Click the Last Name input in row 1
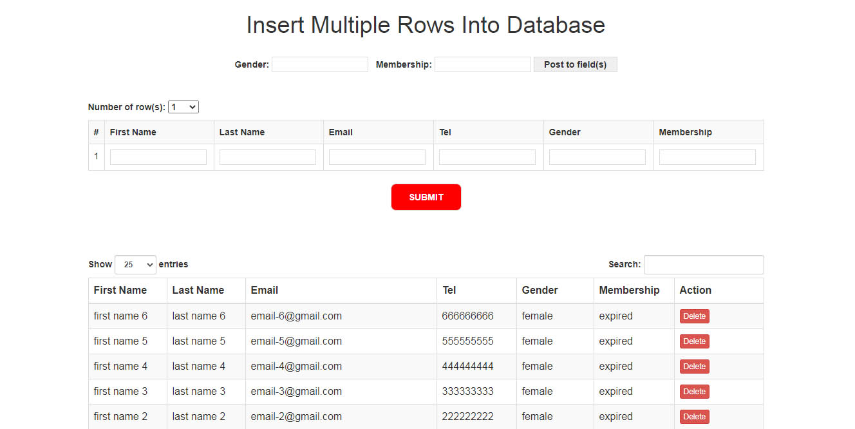 [x=268, y=157]
